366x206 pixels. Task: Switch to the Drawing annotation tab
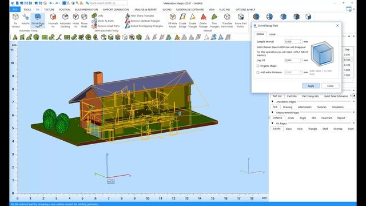[x=287, y=107]
